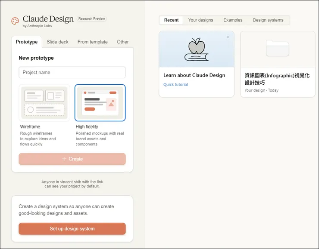Screen dimensions: 319x249
Task: Open the From template tab
Action: pyautogui.click(x=93, y=42)
